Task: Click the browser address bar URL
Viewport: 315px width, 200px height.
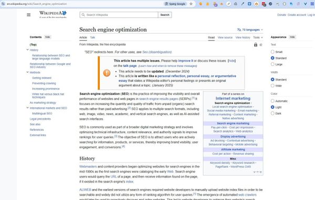Action: pos(37,4)
